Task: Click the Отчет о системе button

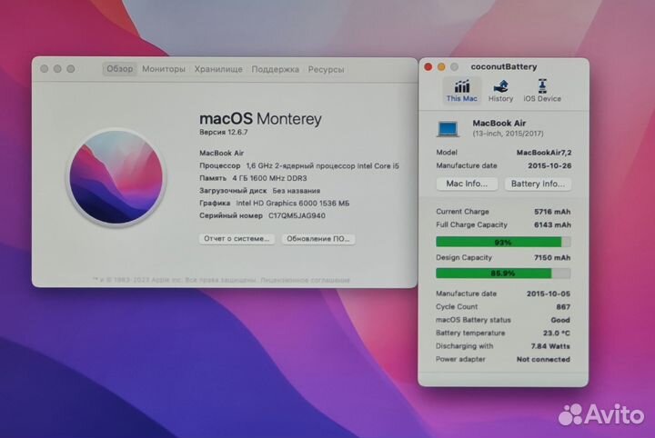Action: coord(237,239)
